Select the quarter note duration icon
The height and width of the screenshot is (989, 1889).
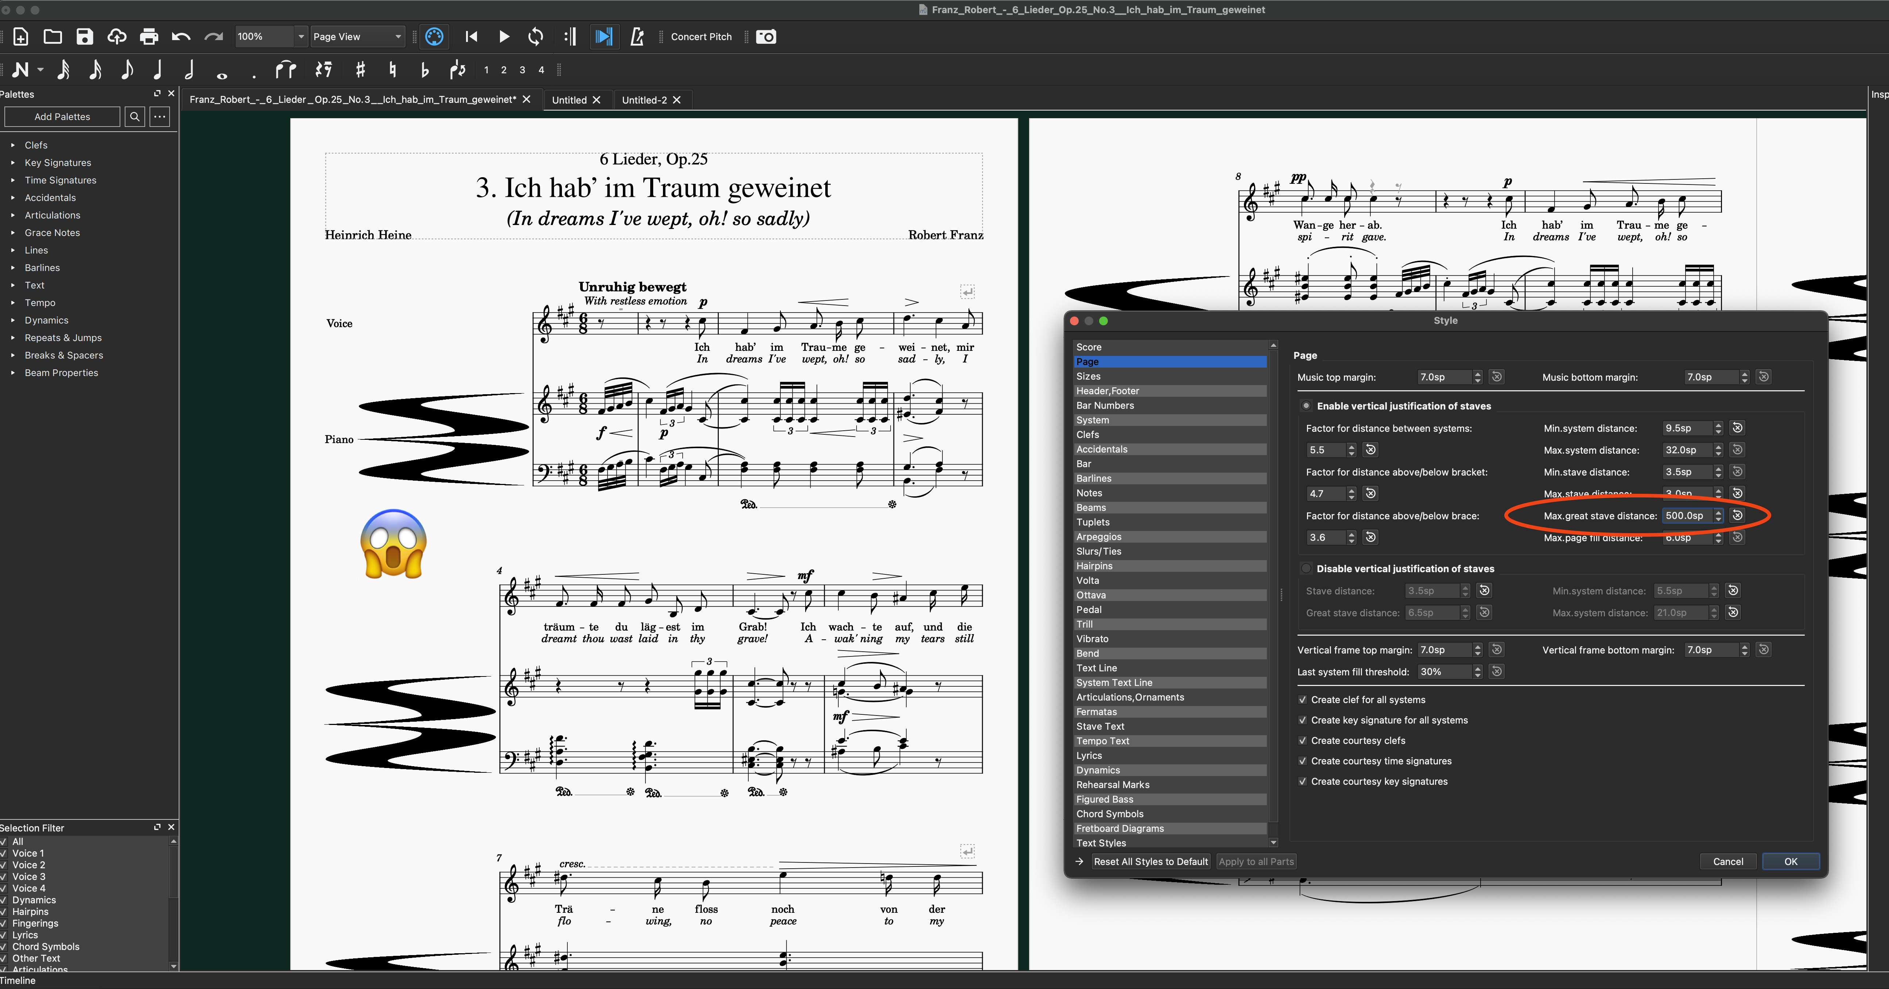[158, 69]
